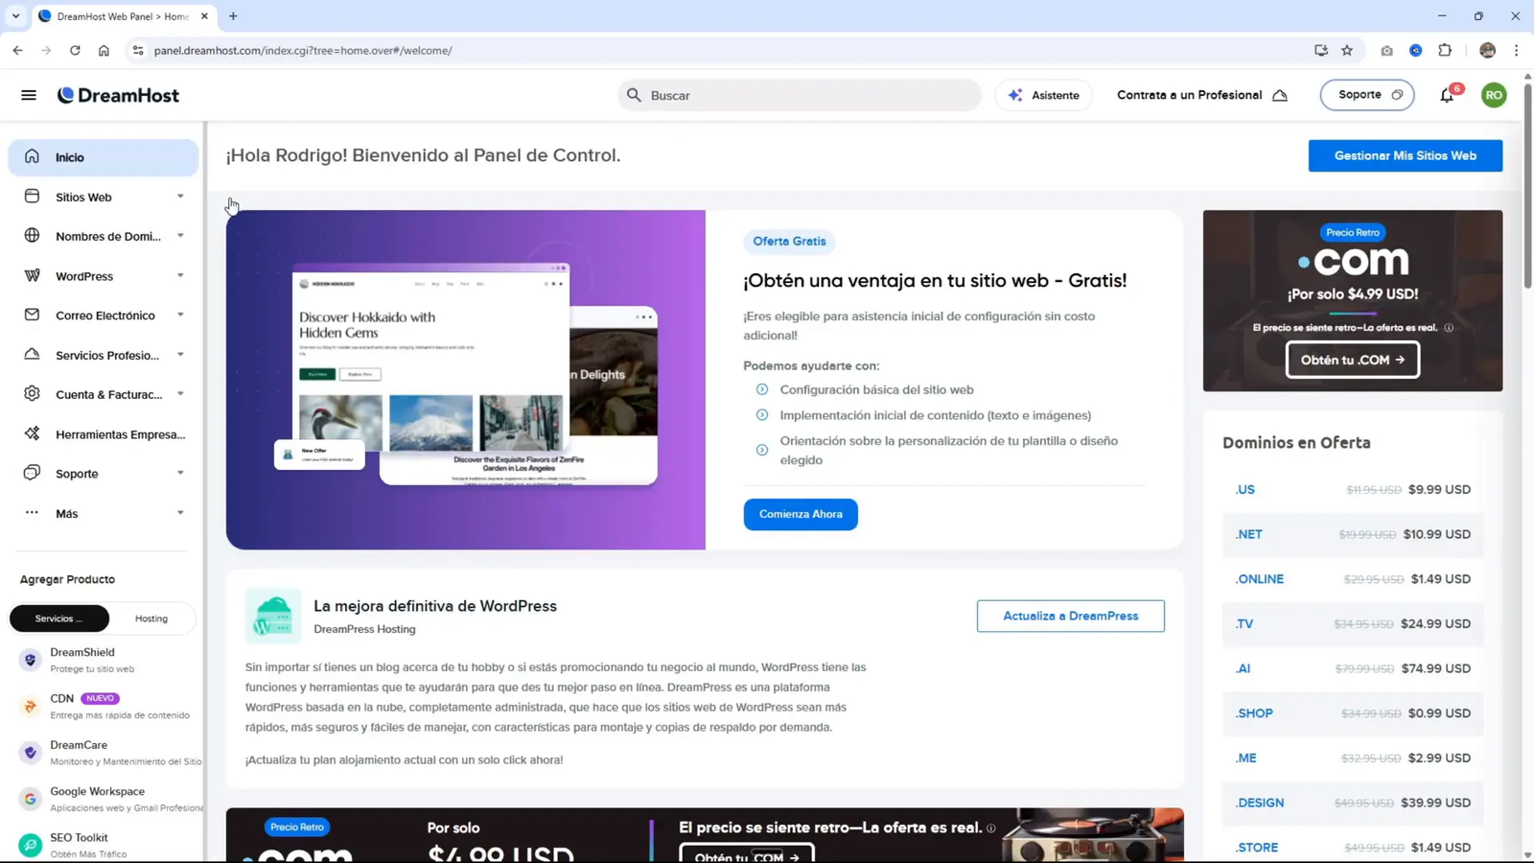
Task: Select the DreamHost Web Panel browser tab
Action: (x=123, y=16)
